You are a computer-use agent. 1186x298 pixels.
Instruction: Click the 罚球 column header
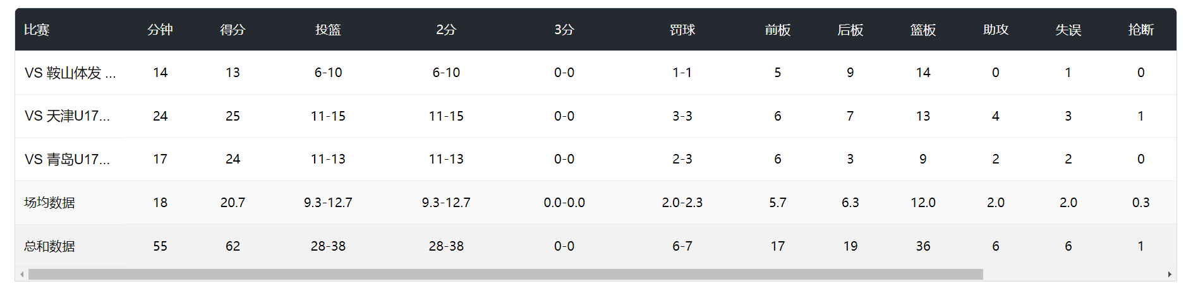click(x=682, y=30)
